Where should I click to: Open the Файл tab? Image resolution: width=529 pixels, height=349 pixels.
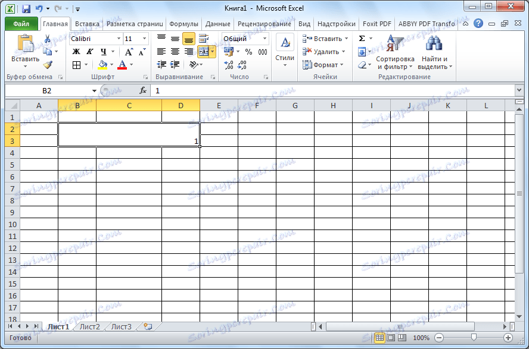21,24
